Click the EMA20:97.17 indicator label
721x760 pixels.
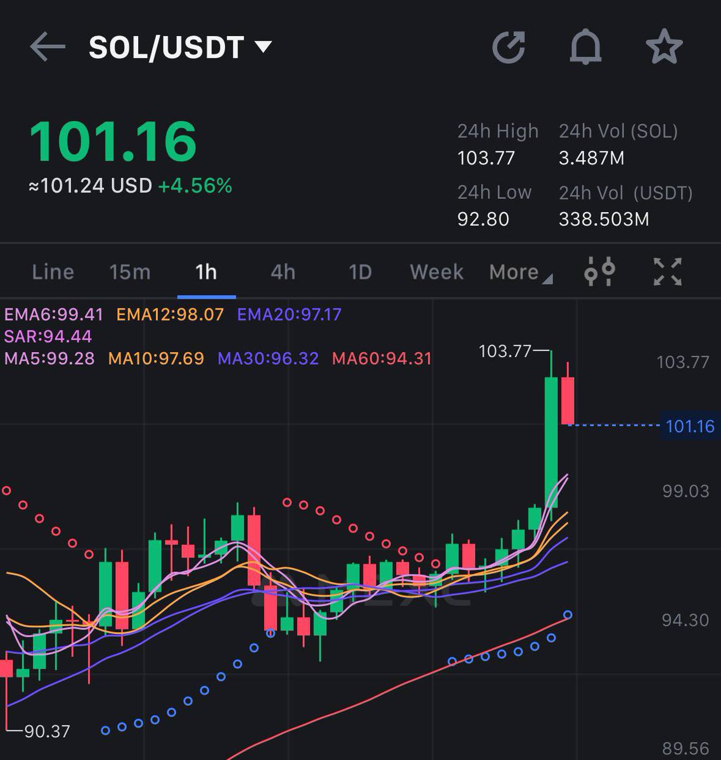[x=290, y=315]
